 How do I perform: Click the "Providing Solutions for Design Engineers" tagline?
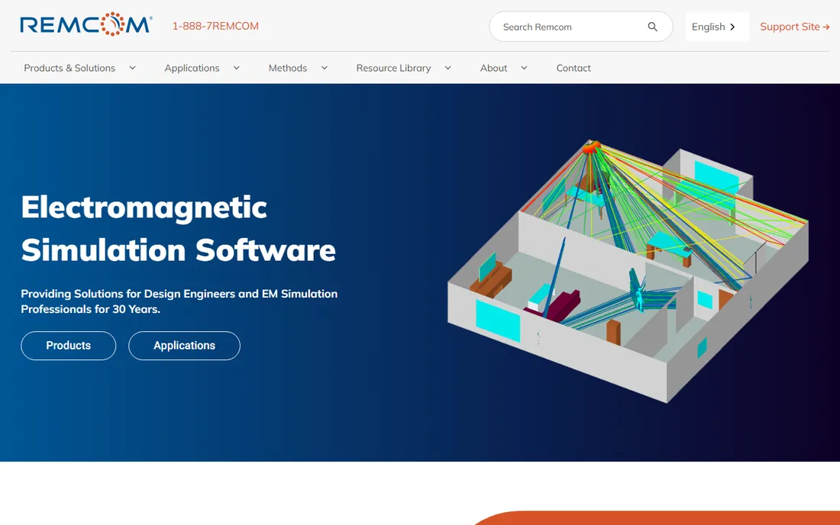[179, 301]
